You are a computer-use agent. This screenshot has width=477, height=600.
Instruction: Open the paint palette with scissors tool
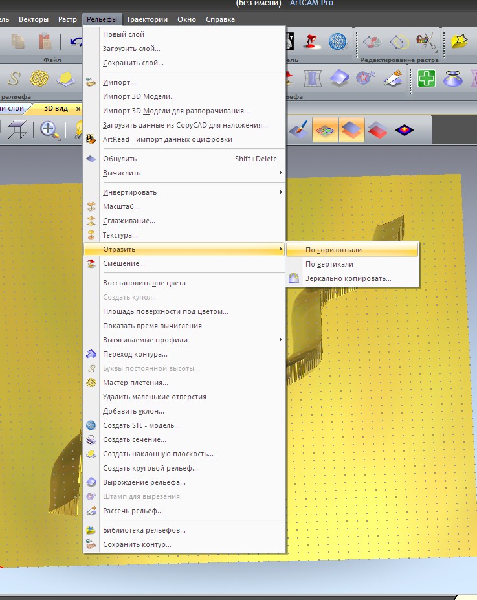click(426, 41)
